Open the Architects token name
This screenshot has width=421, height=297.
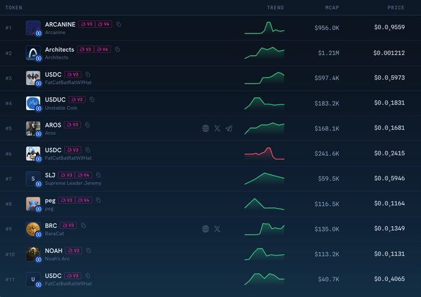click(60, 49)
